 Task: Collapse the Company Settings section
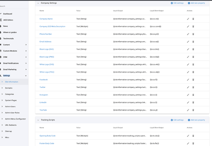click(38, 3)
